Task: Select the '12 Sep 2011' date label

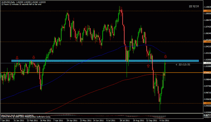Action: (x=152, y=120)
